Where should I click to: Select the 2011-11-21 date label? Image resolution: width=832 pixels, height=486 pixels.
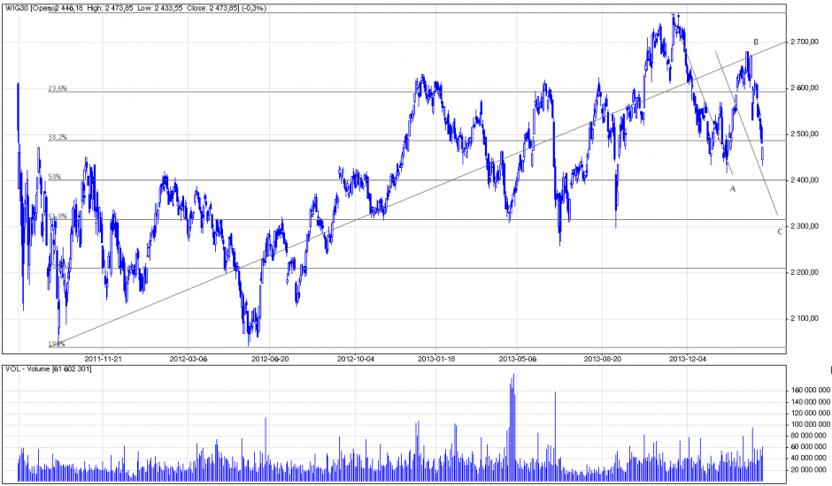[104, 359]
